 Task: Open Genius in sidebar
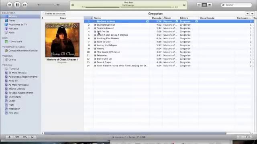pyautogui.click(x=12, y=60)
